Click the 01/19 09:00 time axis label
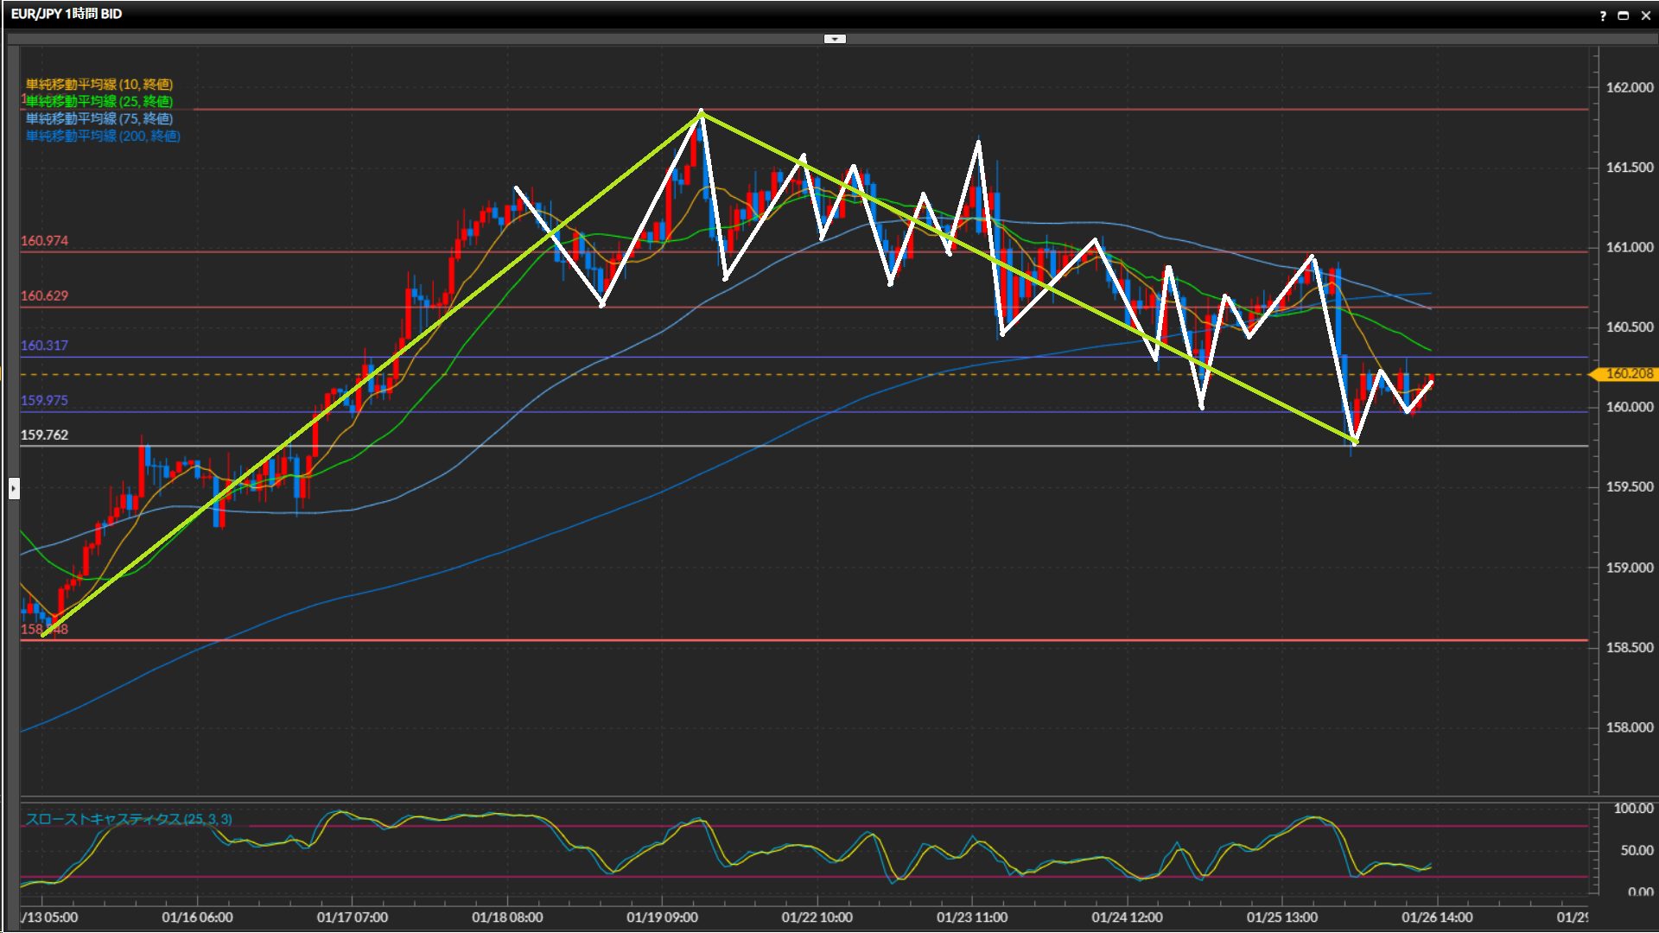Viewport: 1659px width, 933px height. point(662,917)
